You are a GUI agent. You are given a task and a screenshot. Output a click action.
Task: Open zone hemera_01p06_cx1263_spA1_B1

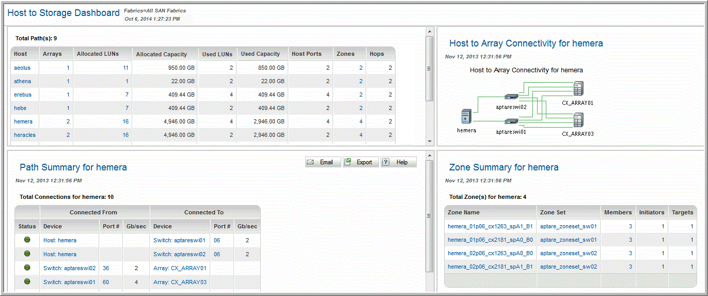pos(490,226)
